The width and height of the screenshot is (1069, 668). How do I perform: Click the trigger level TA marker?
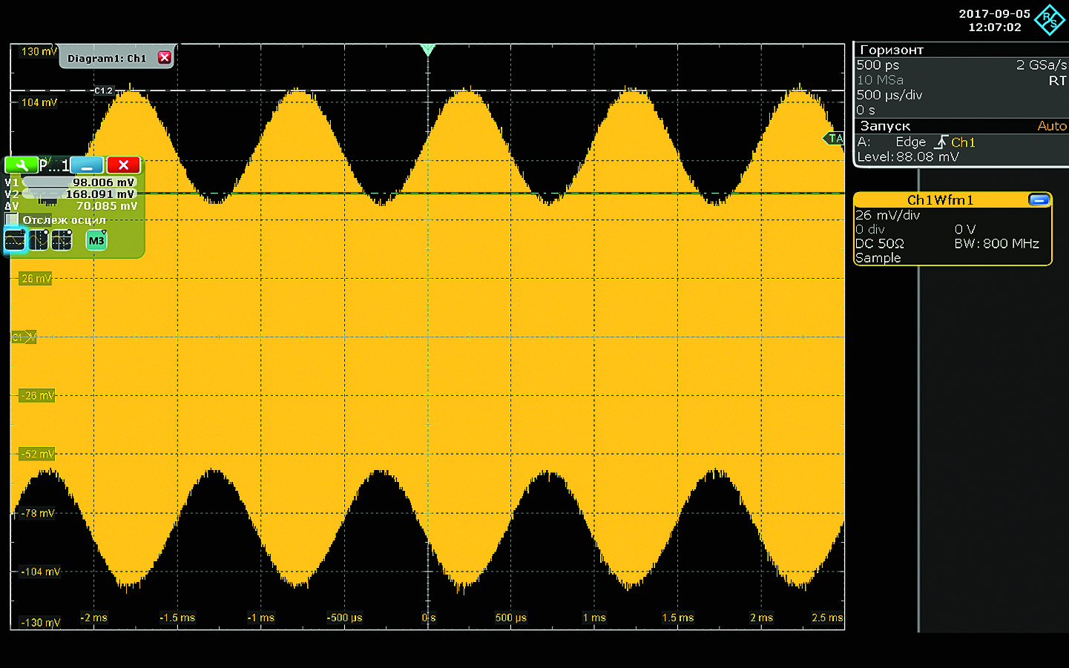(x=835, y=139)
